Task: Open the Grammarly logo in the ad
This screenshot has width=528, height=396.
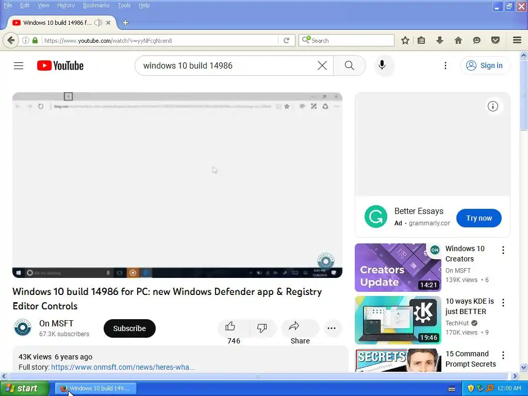Action: [x=376, y=217]
